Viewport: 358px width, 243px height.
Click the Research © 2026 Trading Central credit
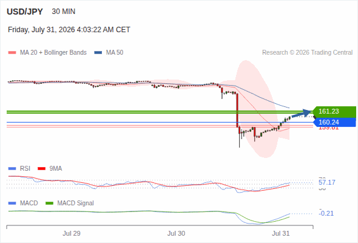coord(307,53)
